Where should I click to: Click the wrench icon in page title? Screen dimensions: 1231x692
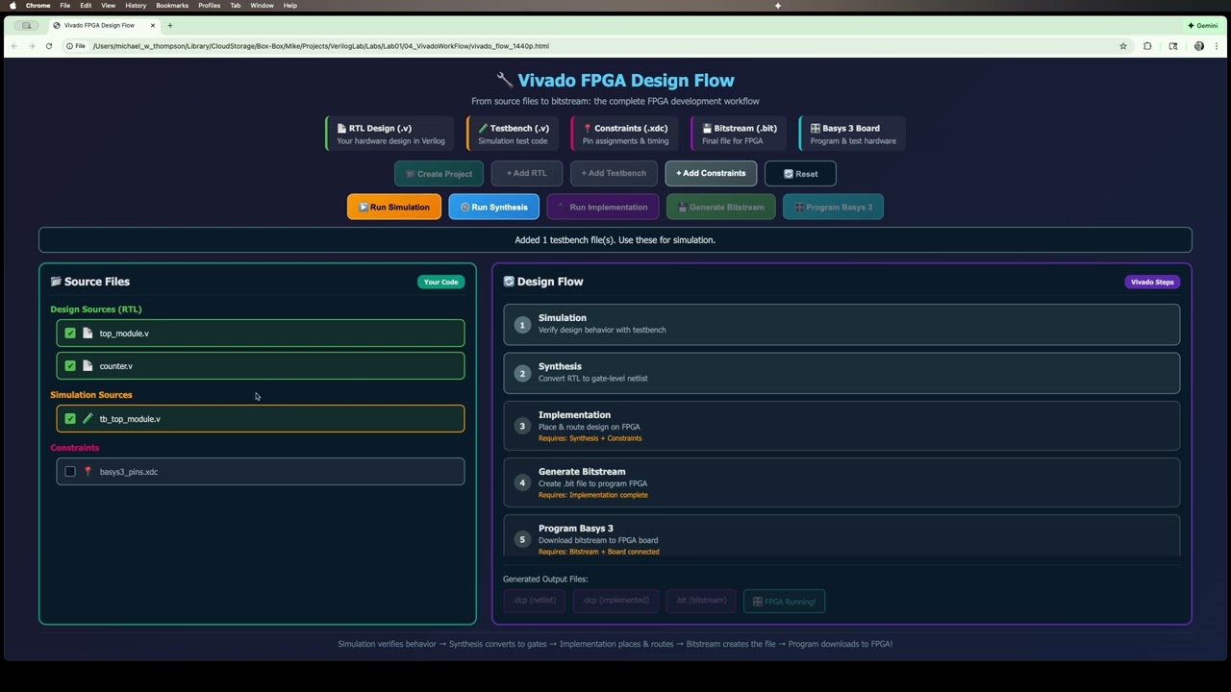pyautogui.click(x=504, y=81)
